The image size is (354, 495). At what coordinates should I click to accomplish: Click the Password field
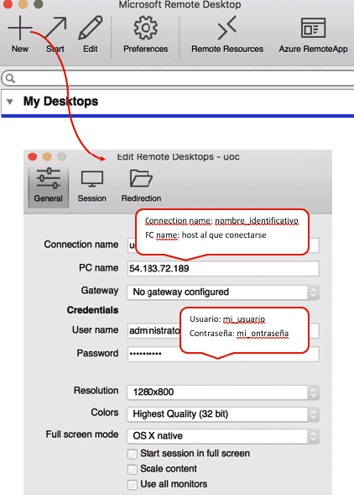(x=223, y=354)
